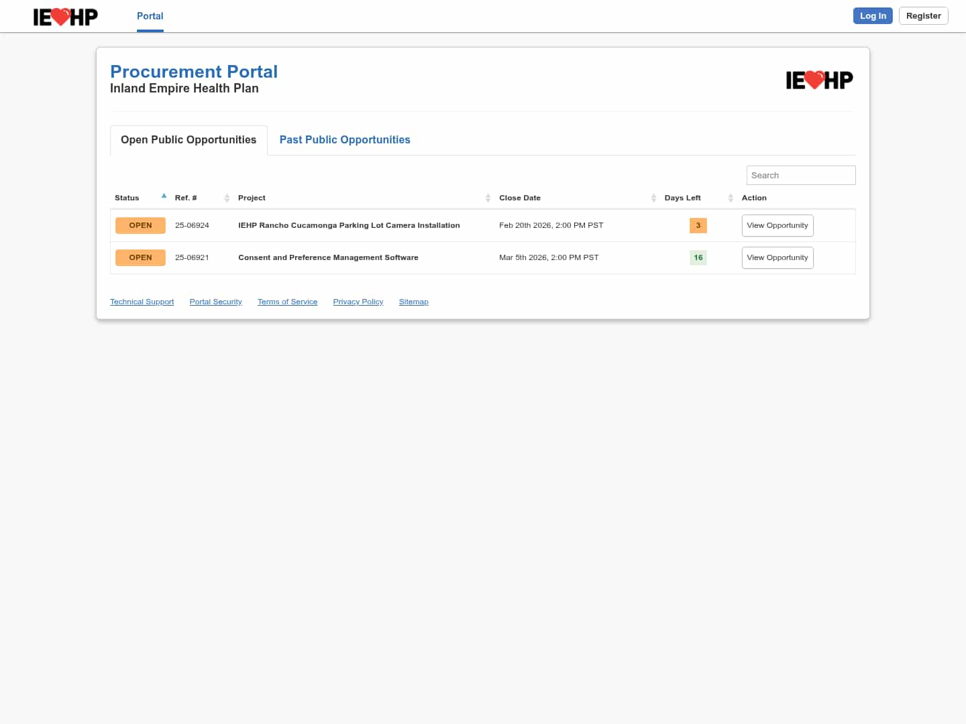Screen dimensions: 966x724
Task: Click OPEN status badge for 25-06921
Action: coord(140,258)
